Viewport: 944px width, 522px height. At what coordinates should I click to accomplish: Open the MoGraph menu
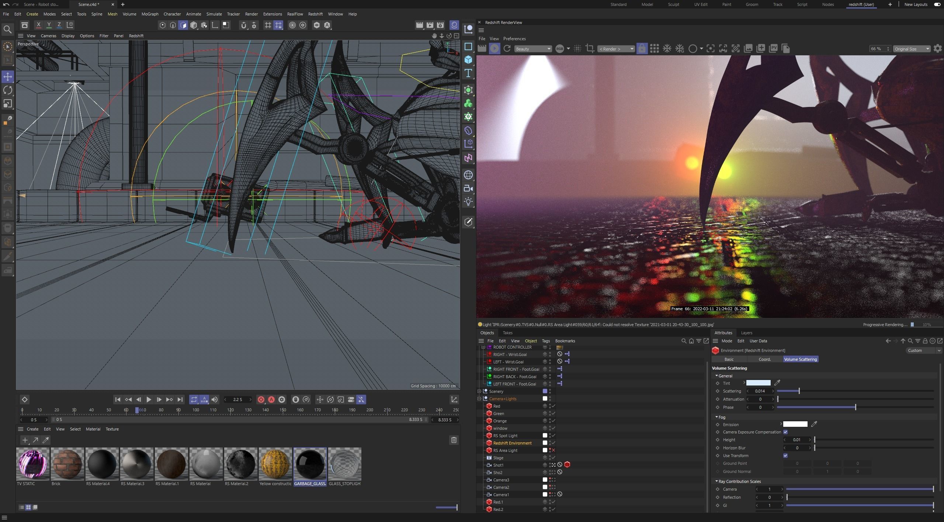click(150, 14)
